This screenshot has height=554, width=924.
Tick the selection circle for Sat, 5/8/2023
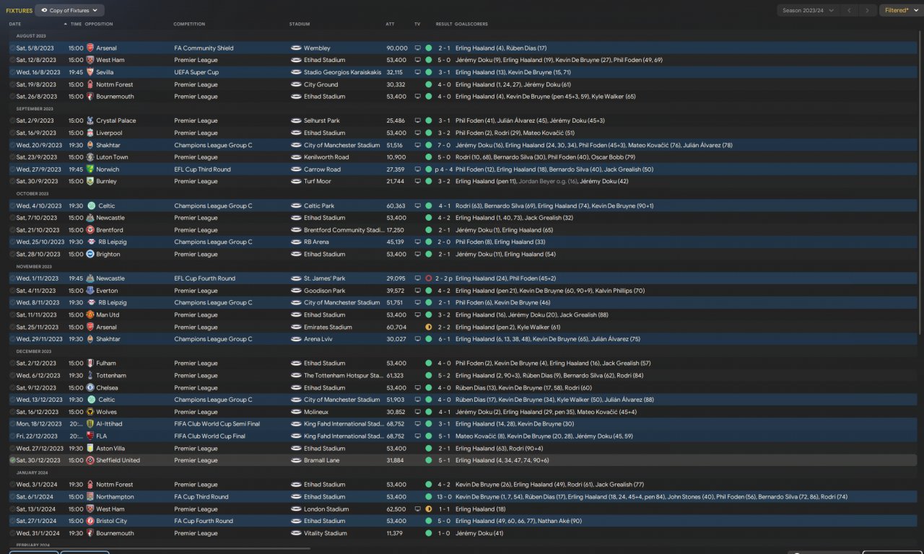(x=12, y=48)
